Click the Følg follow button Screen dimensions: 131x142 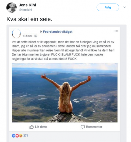(x=108, y=7)
